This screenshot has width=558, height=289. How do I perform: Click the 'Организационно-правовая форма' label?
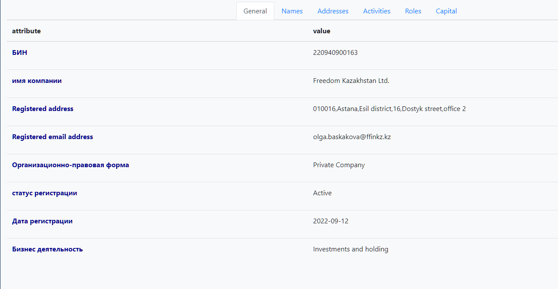pos(70,165)
